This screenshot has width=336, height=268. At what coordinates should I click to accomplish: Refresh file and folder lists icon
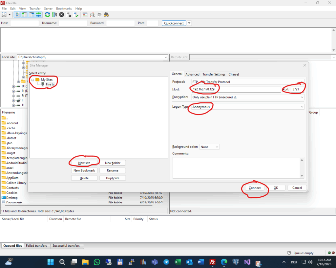47,15
